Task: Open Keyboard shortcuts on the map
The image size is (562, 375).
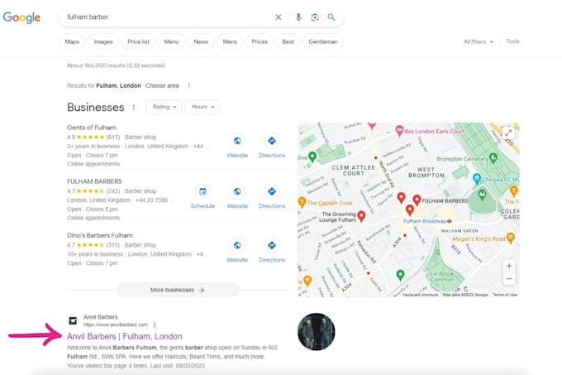Action: 420,295
